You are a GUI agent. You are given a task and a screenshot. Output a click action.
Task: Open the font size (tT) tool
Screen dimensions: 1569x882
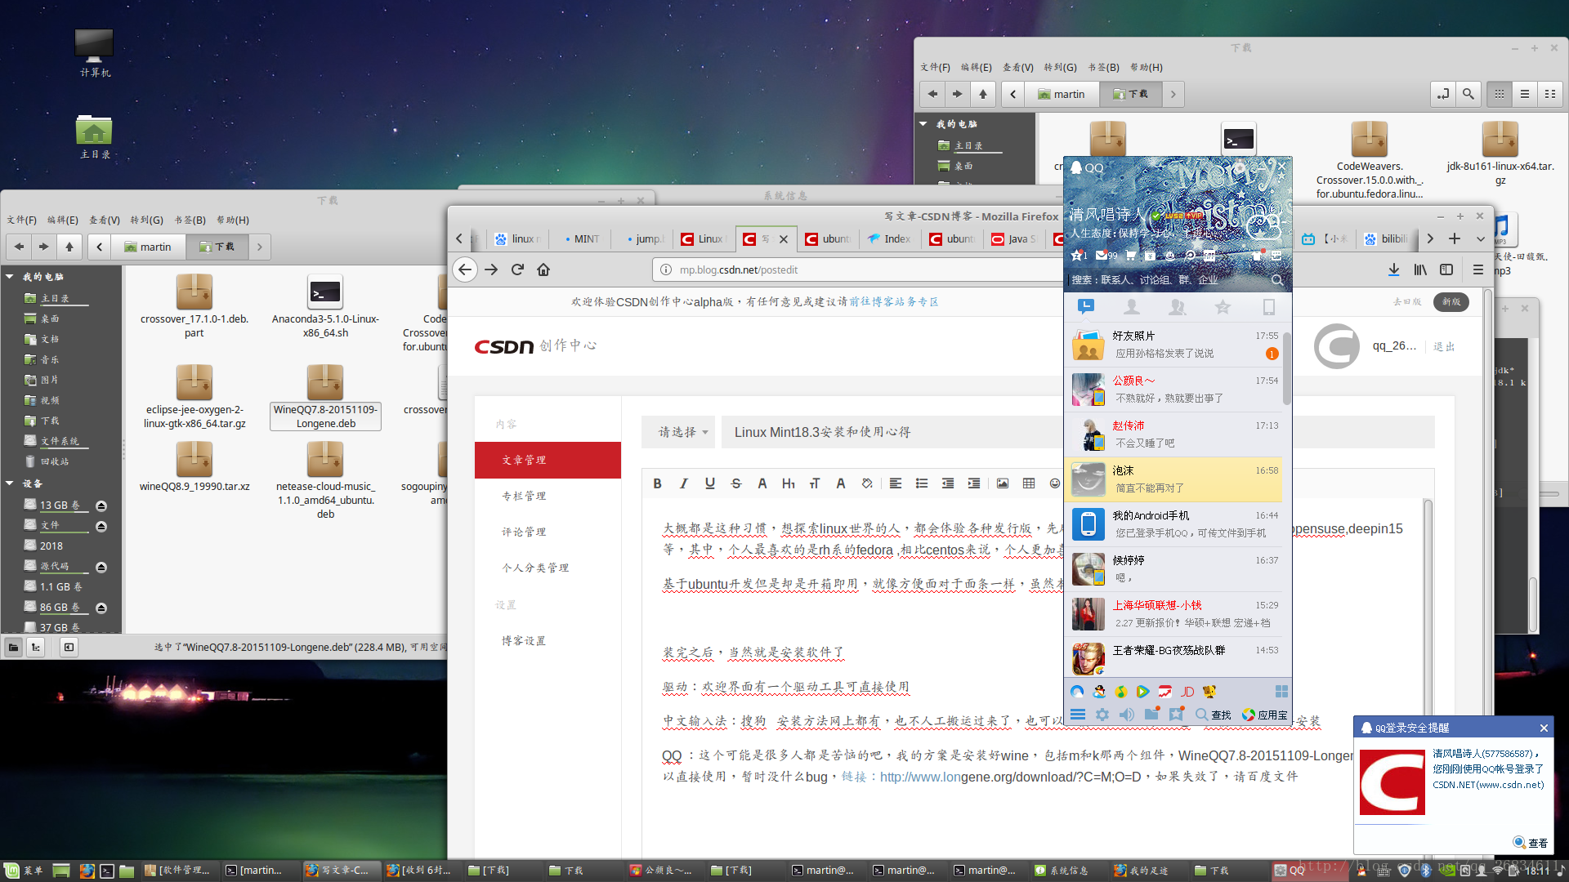(x=815, y=483)
